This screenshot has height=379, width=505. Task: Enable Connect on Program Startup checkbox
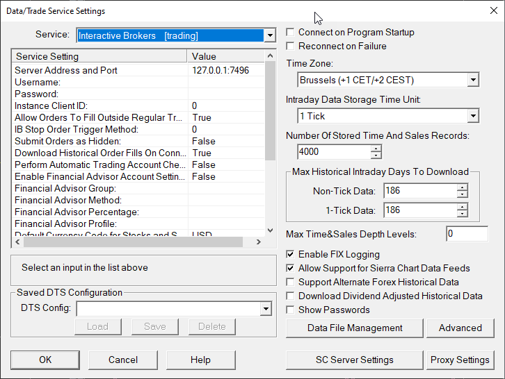coord(290,32)
